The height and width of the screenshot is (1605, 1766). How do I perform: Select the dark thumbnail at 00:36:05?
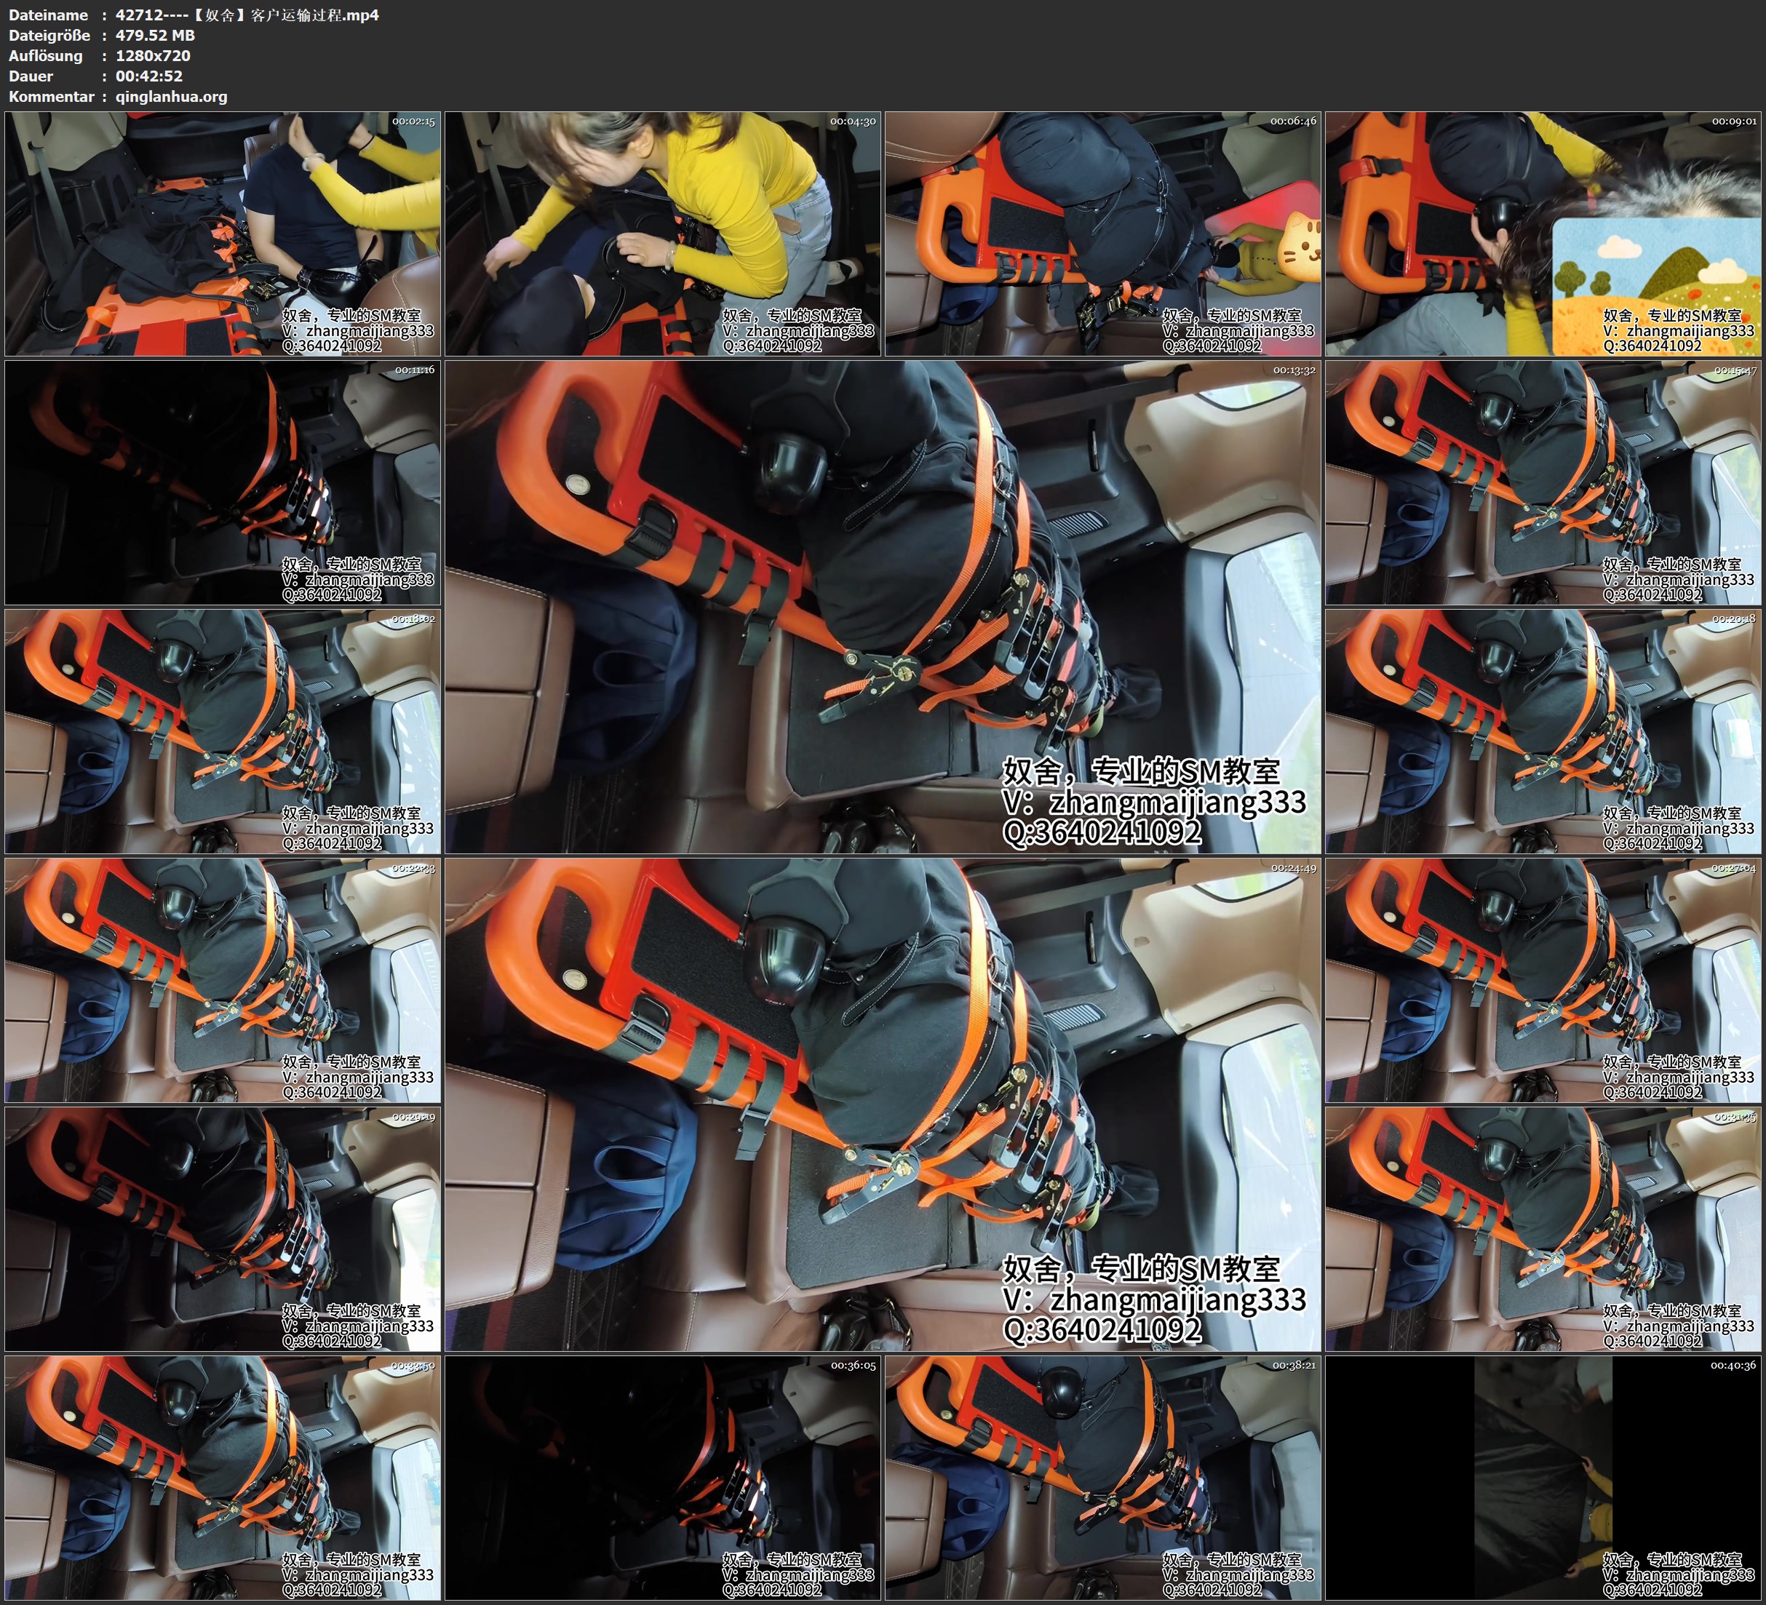[662, 1477]
